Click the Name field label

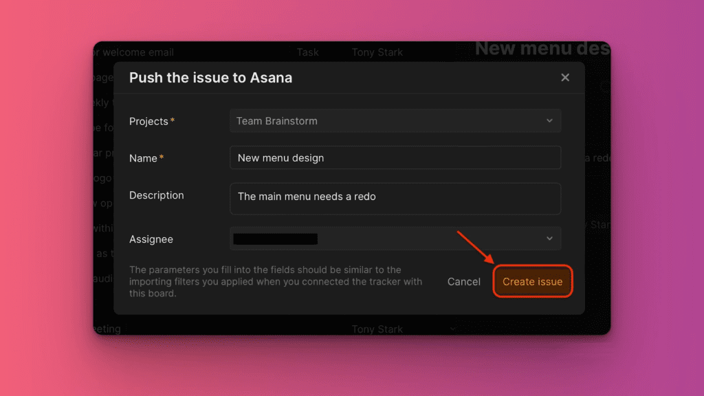coord(143,158)
